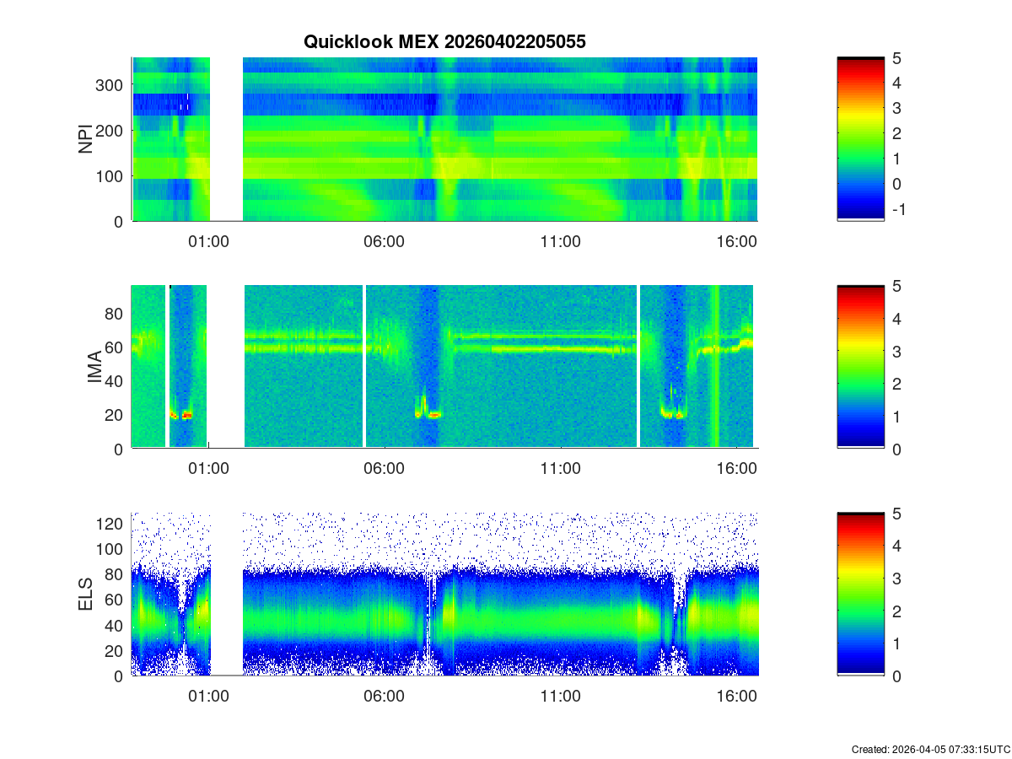Click the ELS panel colorbar
Viewport: 1012px width, 759px height.
tap(860, 594)
